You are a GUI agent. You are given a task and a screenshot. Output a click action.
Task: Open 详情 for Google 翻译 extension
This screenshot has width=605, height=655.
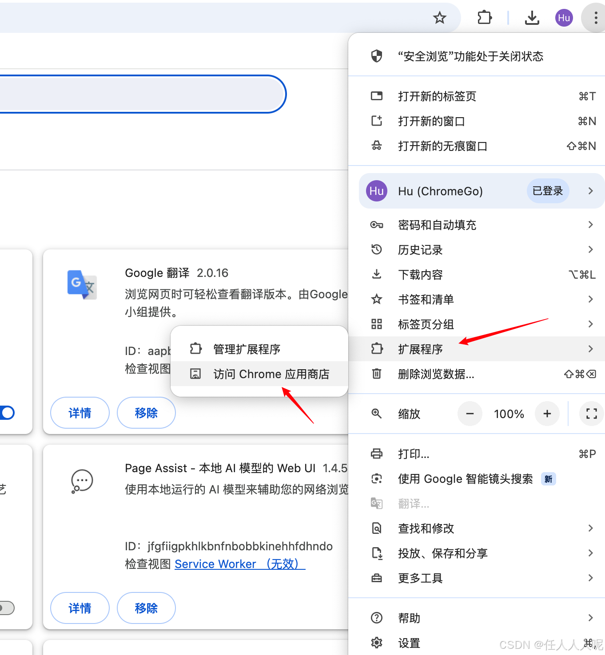80,413
